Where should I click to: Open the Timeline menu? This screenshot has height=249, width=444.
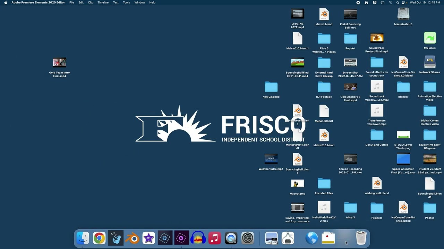[103, 2]
